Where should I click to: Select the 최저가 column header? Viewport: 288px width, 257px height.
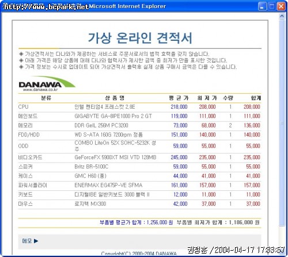click(x=207, y=98)
